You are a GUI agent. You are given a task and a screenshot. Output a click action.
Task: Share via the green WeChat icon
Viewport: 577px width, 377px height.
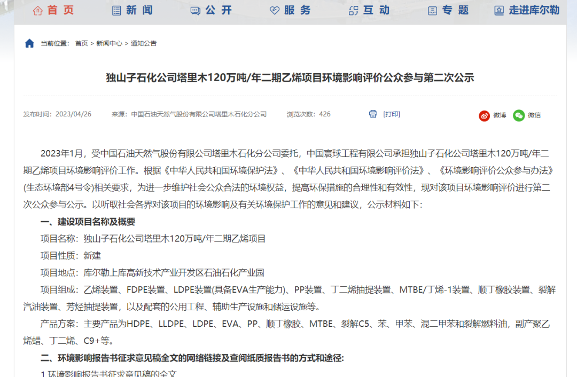tap(519, 115)
